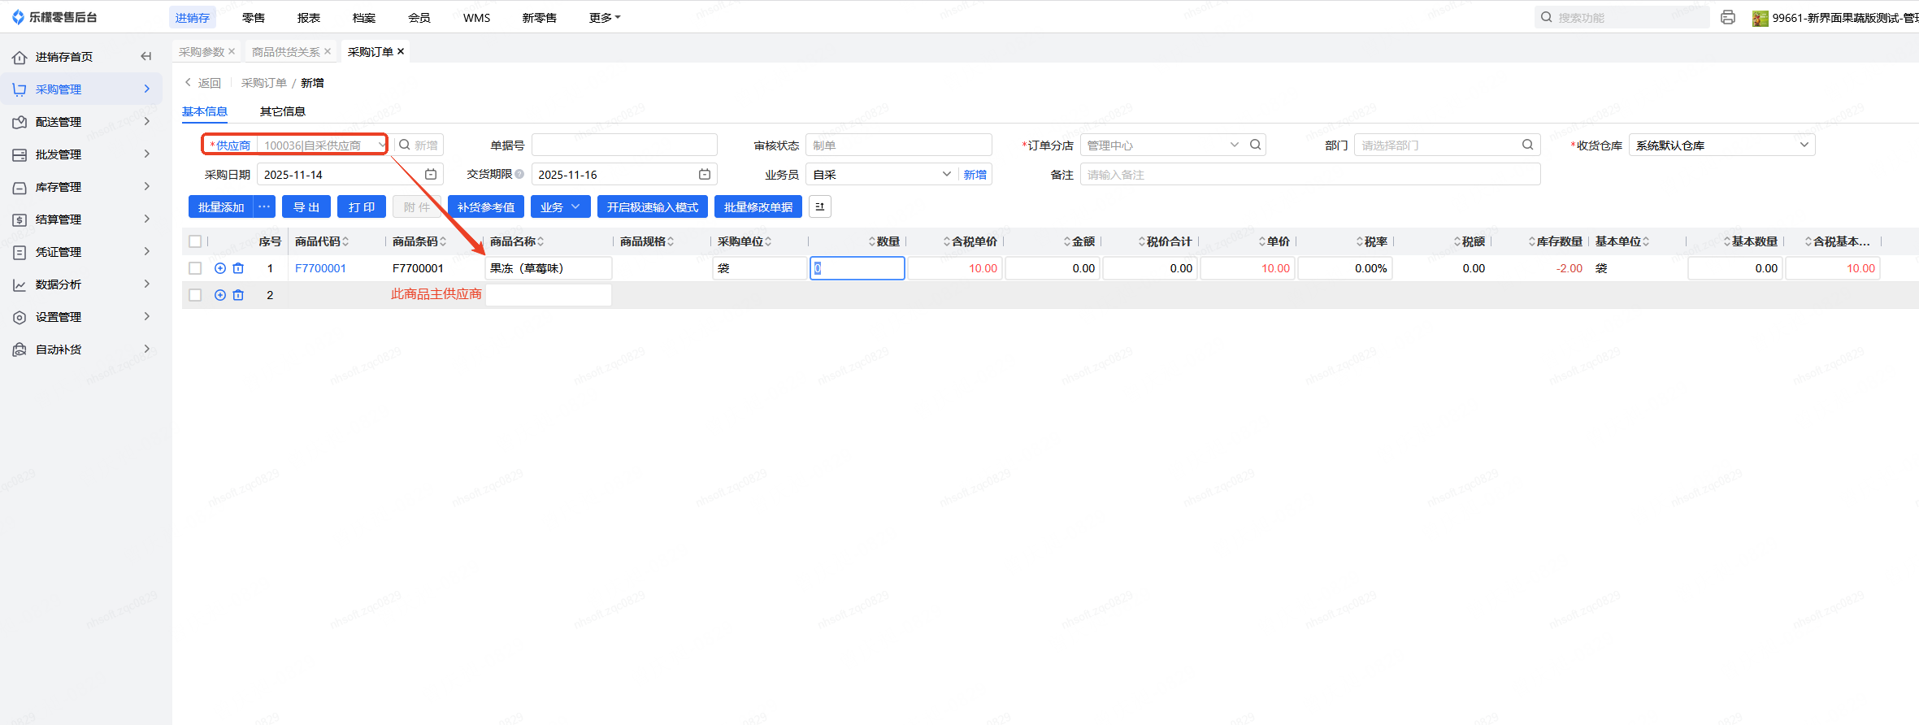Toggle the select-all checkbox in table header

click(x=195, y=241)
